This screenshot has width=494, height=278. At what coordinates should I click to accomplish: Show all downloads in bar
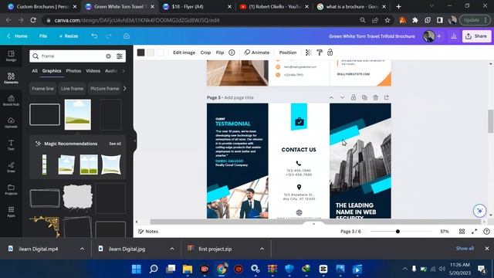(465, 249)
